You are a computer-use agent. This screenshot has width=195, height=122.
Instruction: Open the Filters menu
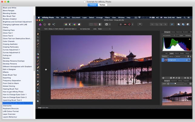(x=107, y=18)
